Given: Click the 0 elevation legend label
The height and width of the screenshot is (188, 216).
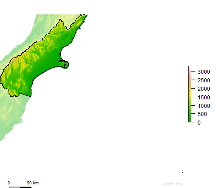Looking at the screenshot, I should pos(199,122).
